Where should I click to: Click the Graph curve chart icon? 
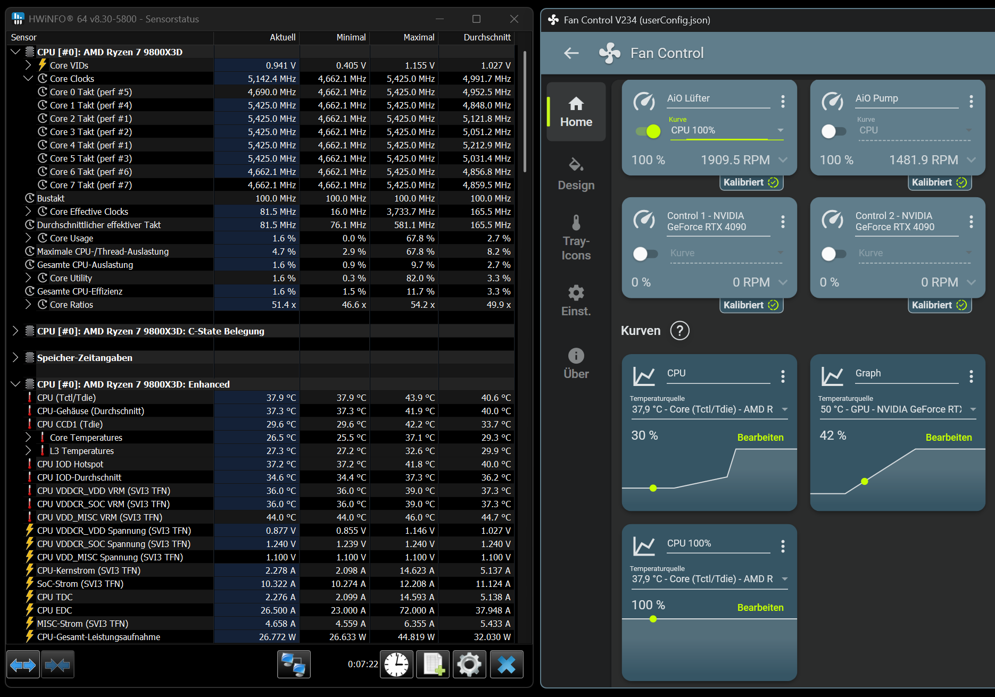pyautogui.click(x=833, y=376)
